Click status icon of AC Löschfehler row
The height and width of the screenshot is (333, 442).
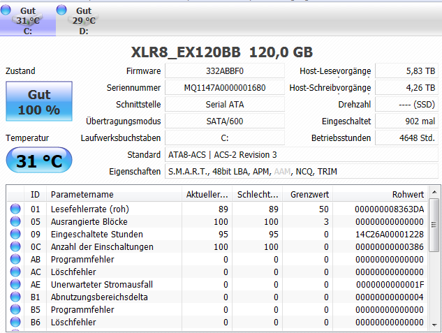[15, 272]
